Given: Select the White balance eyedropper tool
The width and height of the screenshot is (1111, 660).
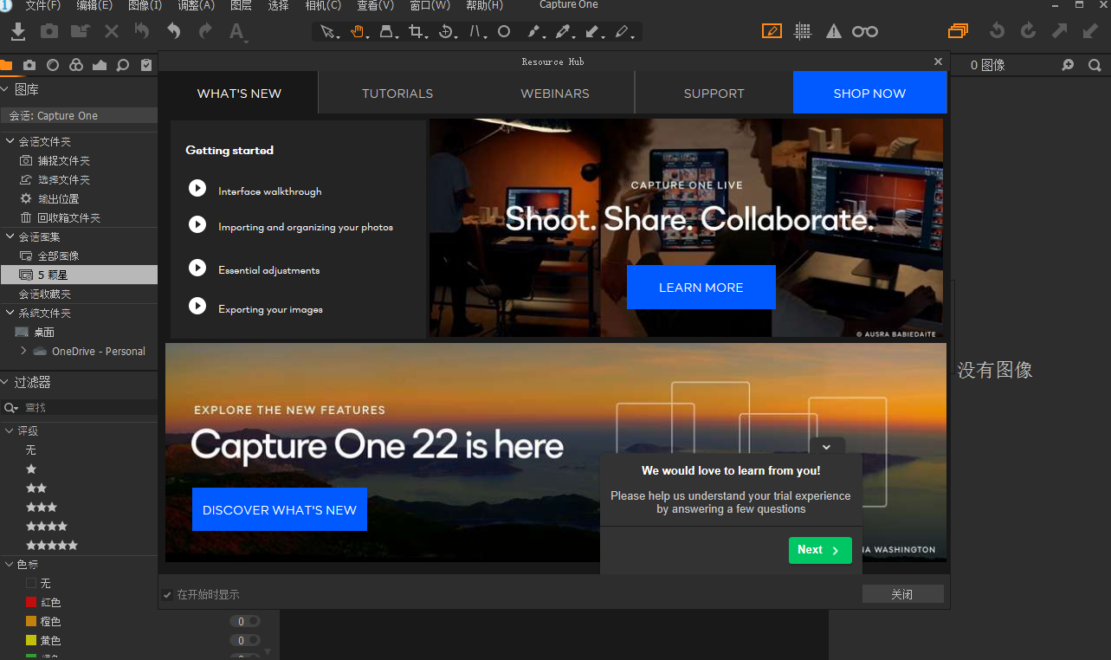Looking at the screenshot, I should [x=563, y=32].
